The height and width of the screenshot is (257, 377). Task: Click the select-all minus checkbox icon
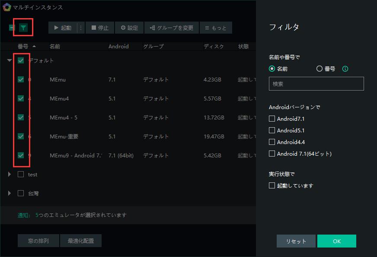tap(12, 28)
